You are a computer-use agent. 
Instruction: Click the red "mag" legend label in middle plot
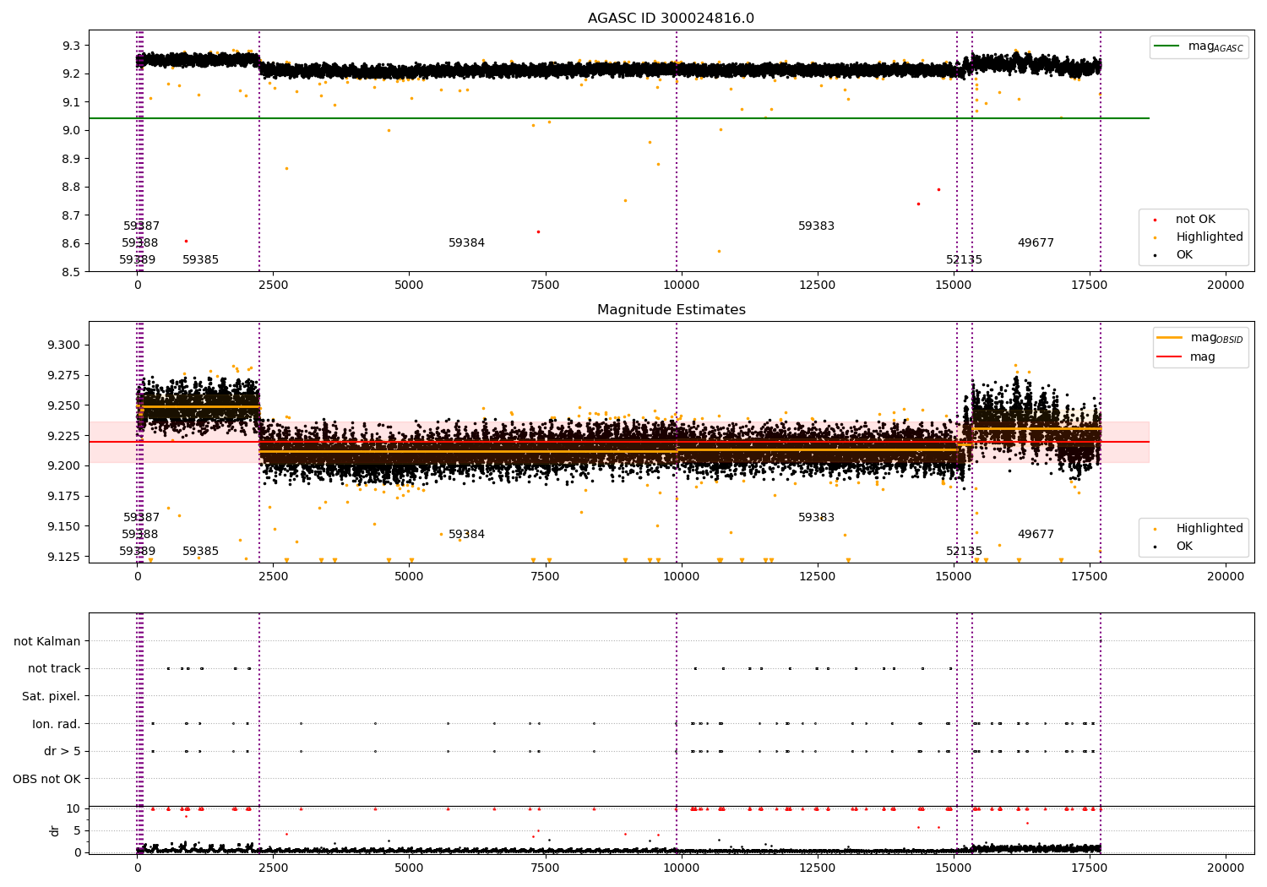1203,356
